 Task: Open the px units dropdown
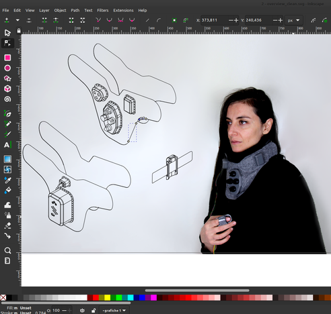coord(293,20)
